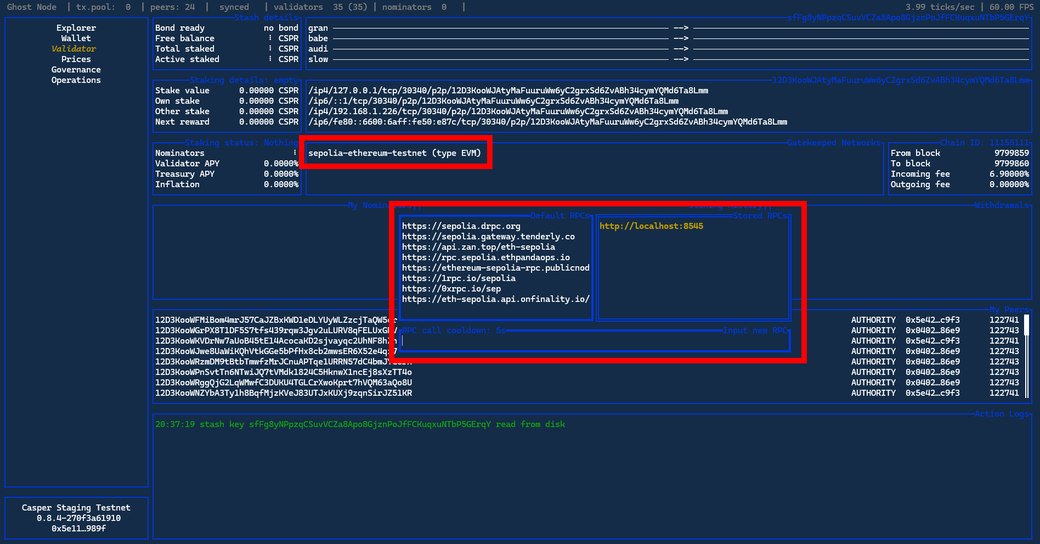1040x544 pixels.
Task: Open the Operations section
Action: pyautogui.click(x=76, y=80)
